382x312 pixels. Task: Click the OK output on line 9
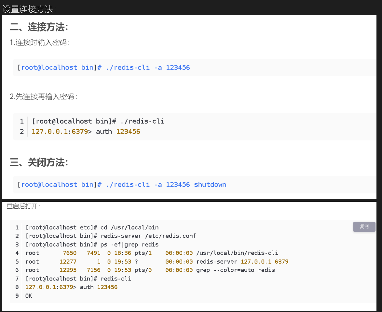pyautogui.click(x=29, y=296)
